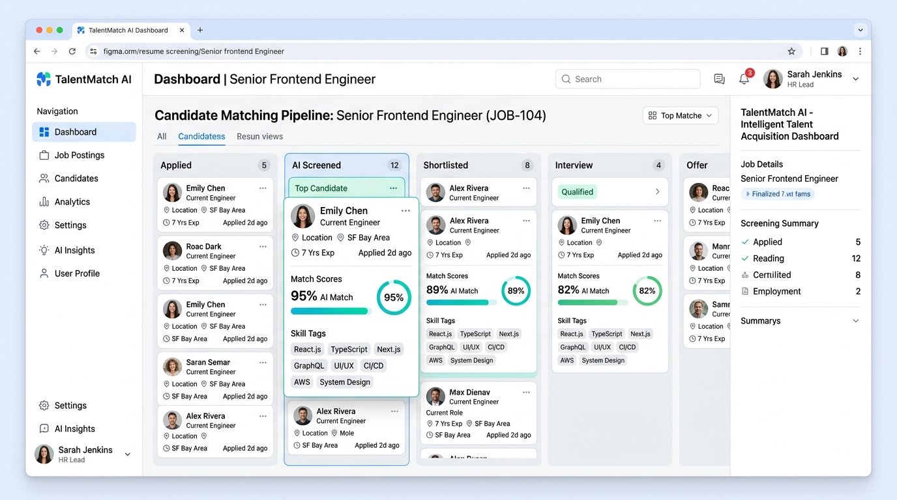Image resolution: width=897 pixels, height=500 pixels.
Task: Select System Design tag on popup card
Action: point(345,382)
